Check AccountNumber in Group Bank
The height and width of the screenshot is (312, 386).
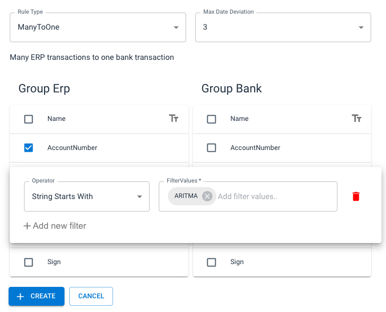point(211,148)
